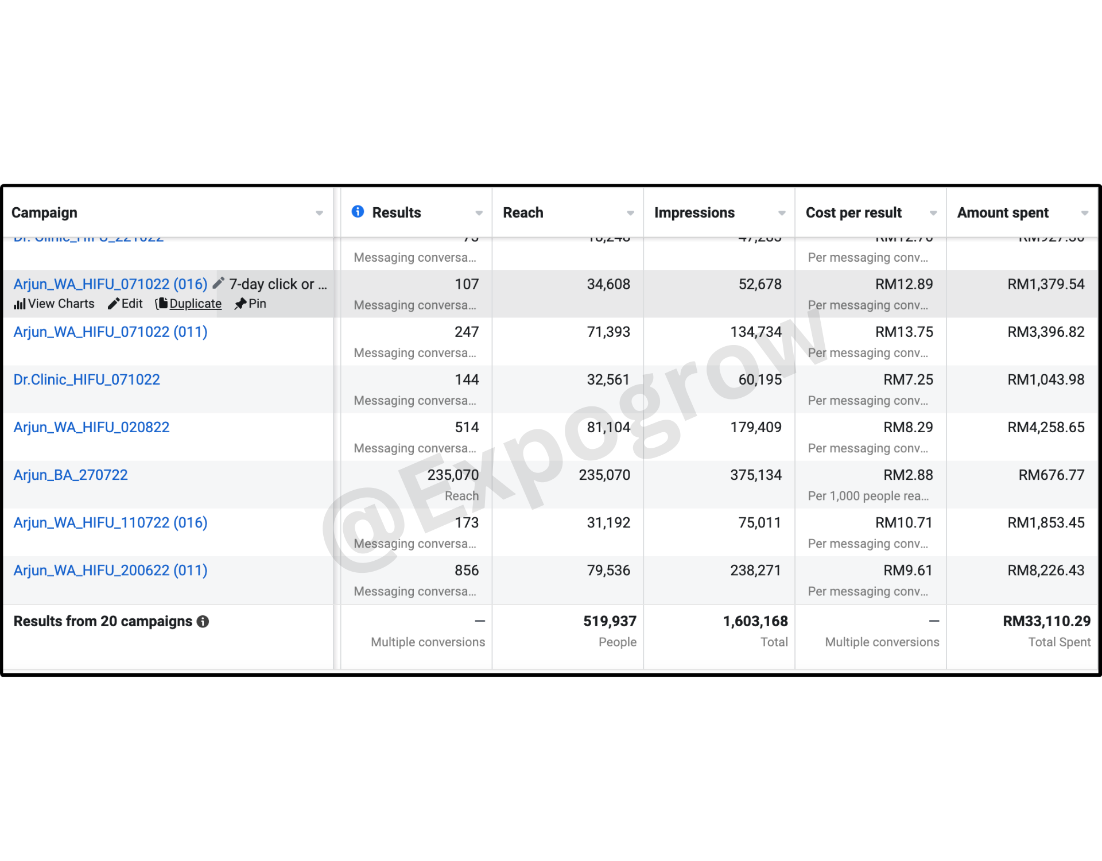Click the pencil icon beside Arjun_WA_HIFU_071022 (016)

[x=218, y=283]
